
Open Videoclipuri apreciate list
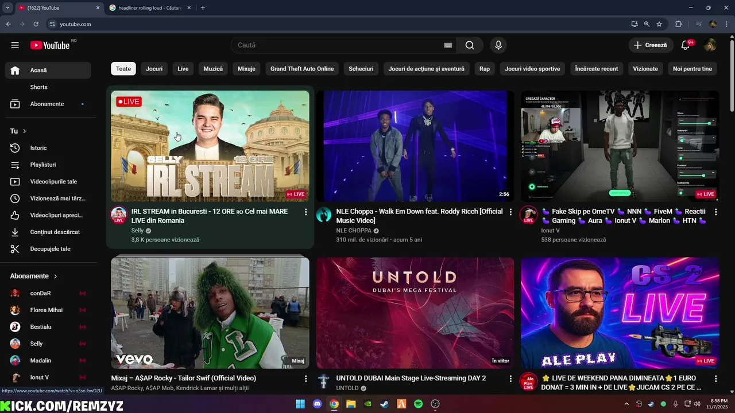click(x=48, y=215)
